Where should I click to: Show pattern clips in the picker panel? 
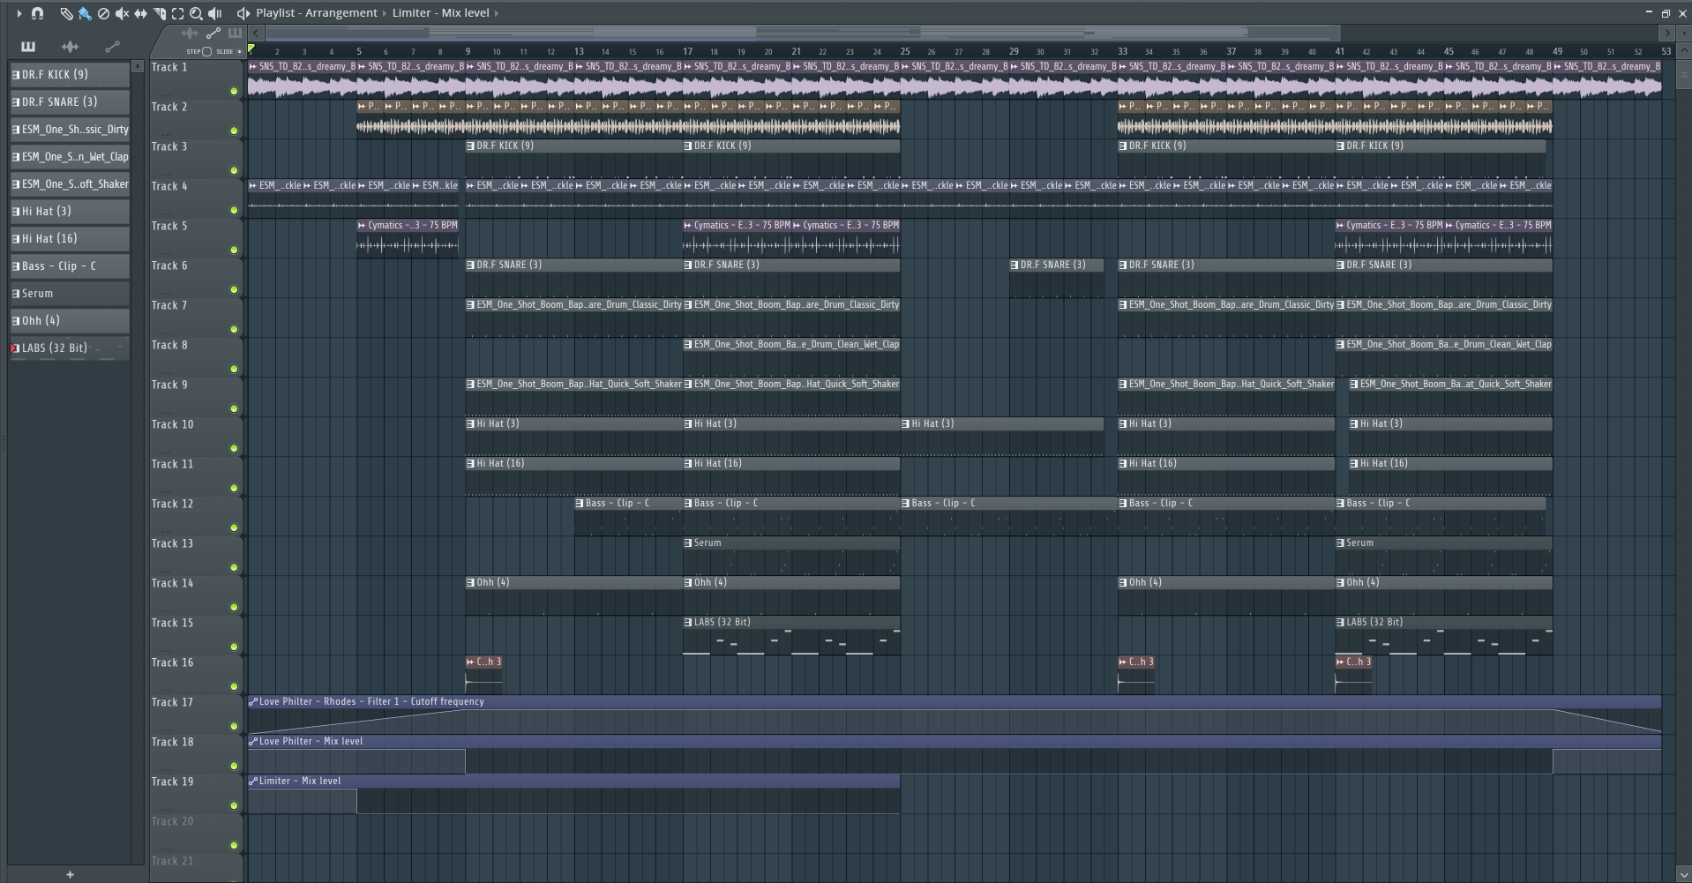coord(28,47)
